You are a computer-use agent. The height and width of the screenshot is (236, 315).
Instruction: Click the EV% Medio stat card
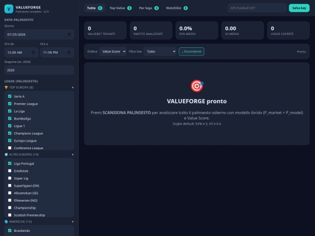pyautogui.click(x=197, y=30)
